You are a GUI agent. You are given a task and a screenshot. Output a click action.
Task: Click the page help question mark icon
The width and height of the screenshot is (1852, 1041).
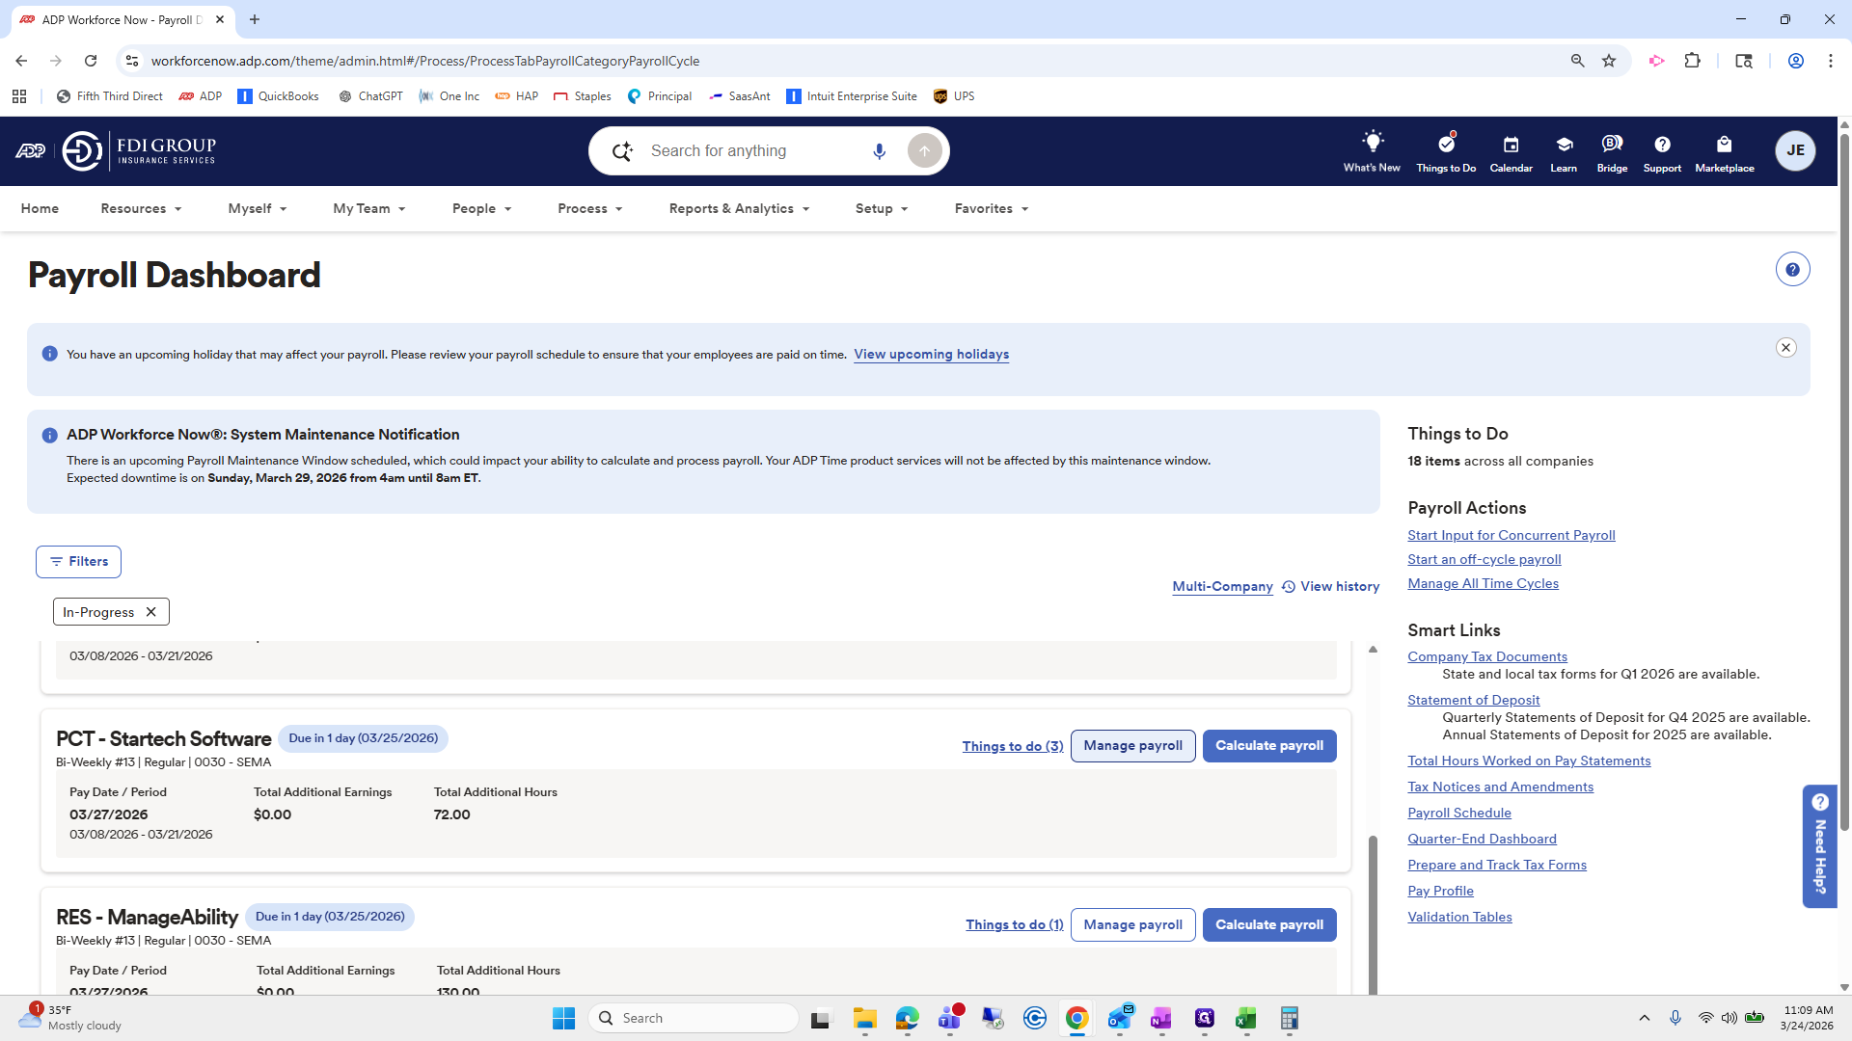coord(1792,270)
